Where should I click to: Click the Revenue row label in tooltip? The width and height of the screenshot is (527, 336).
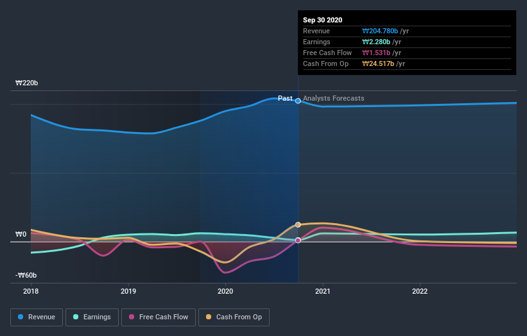tap(316, 31)
